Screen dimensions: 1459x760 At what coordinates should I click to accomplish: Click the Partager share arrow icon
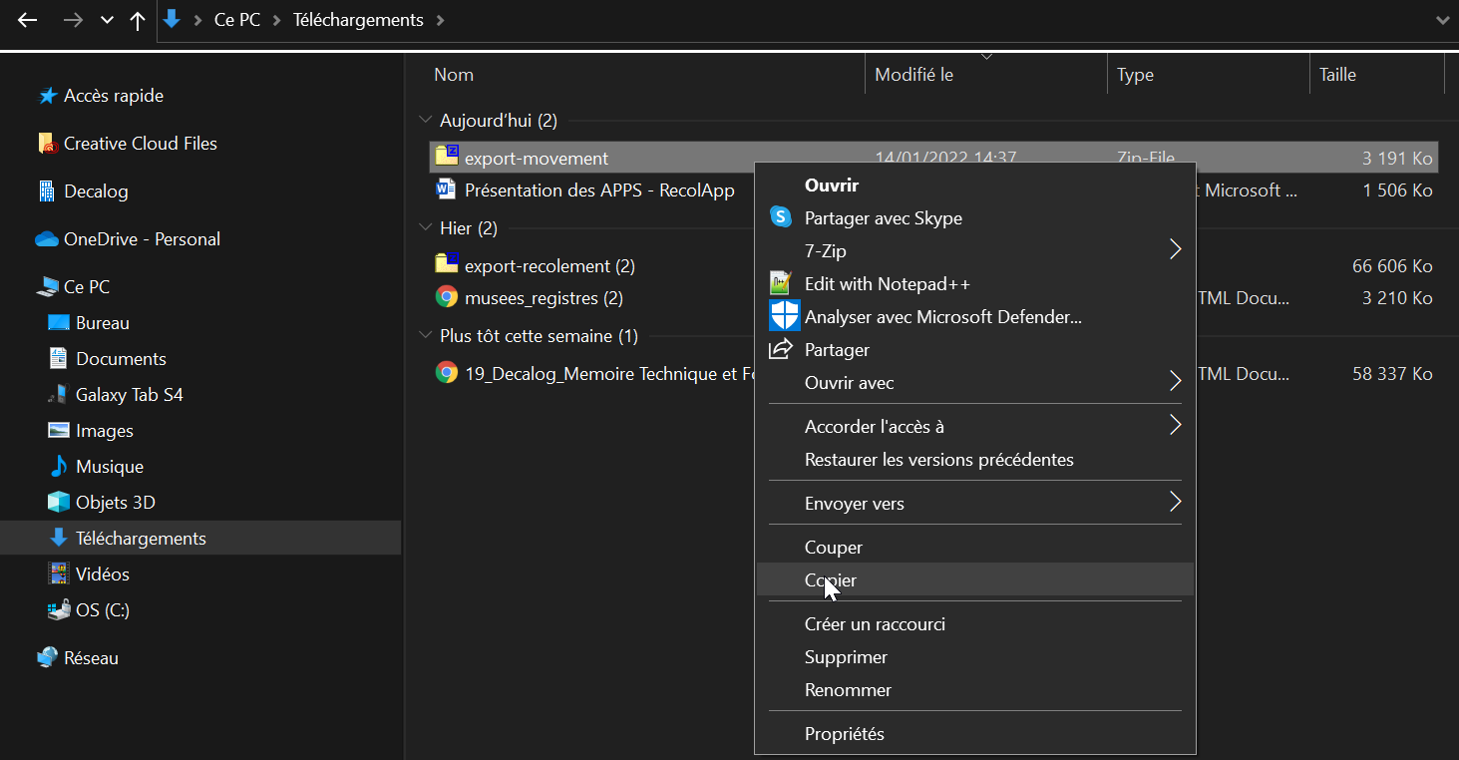click(780, 350)
